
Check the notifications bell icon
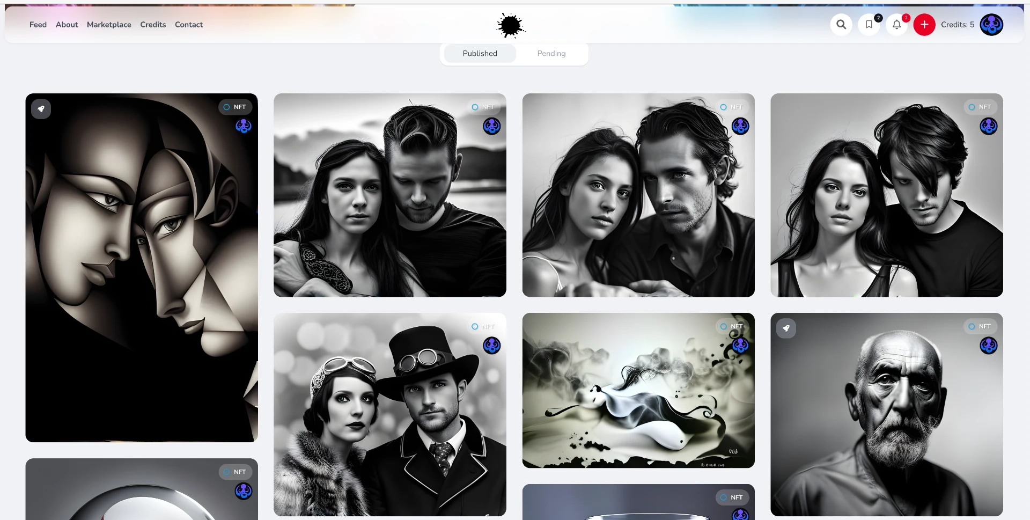[x=897, y=25]
